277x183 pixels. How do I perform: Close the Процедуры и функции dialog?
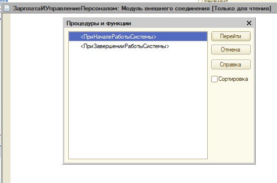tap(249, 23)
